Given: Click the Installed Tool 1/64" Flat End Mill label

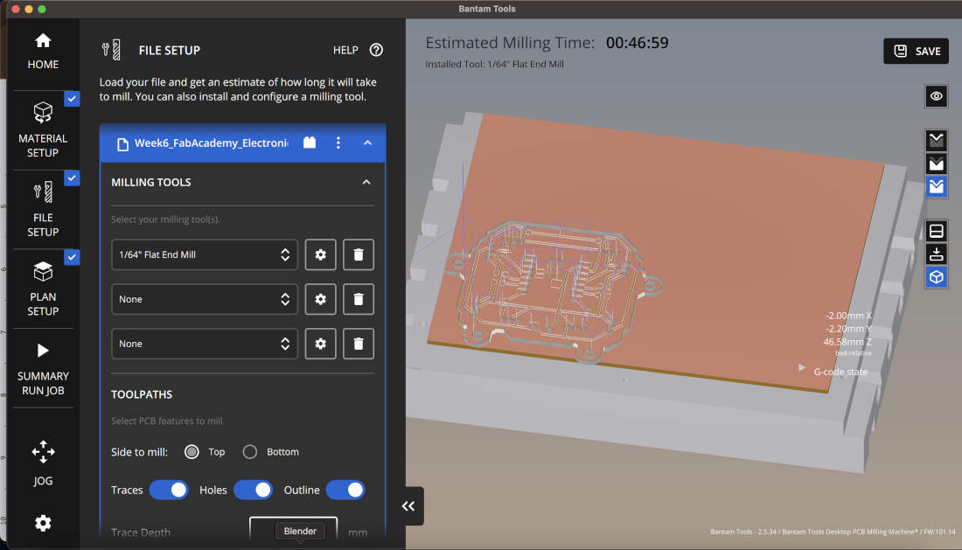Looking at the screenshot, I should tap(494, 64).
